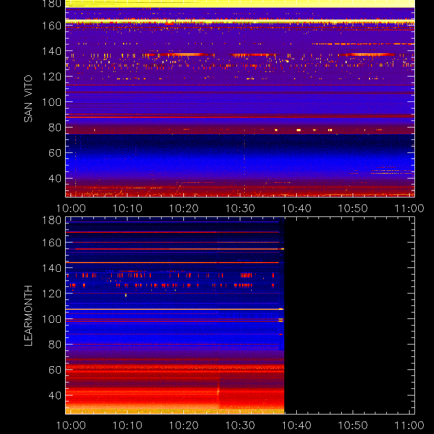434x434 pixels.
Task: Pick 10:50 time label under San Vito plot
Action: (x=353, y=208)
